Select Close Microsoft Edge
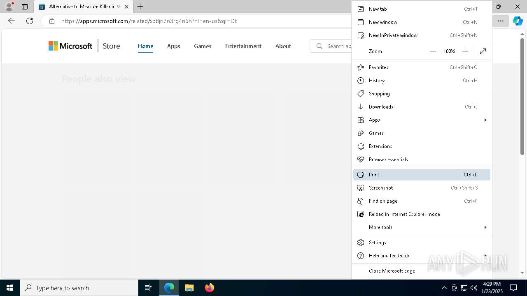Viewport: 527px width, 296px height. click(x=422, y=271)
